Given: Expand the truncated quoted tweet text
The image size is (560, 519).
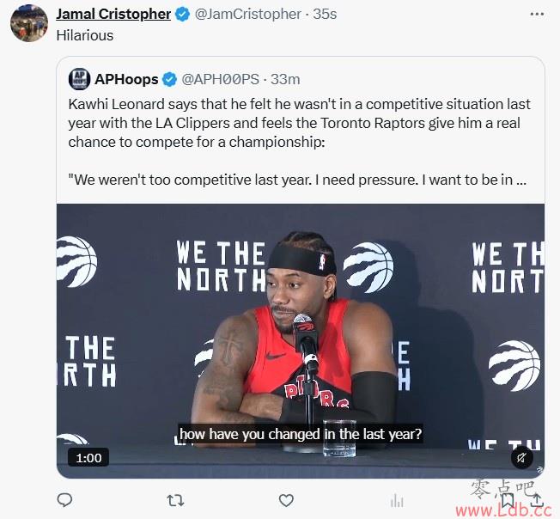Looking at the screenshot, I should [x=520, y=180].
